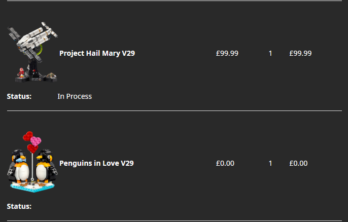Select the Penguins in Love unit price £0.00
348x222 pixels.
225,163
